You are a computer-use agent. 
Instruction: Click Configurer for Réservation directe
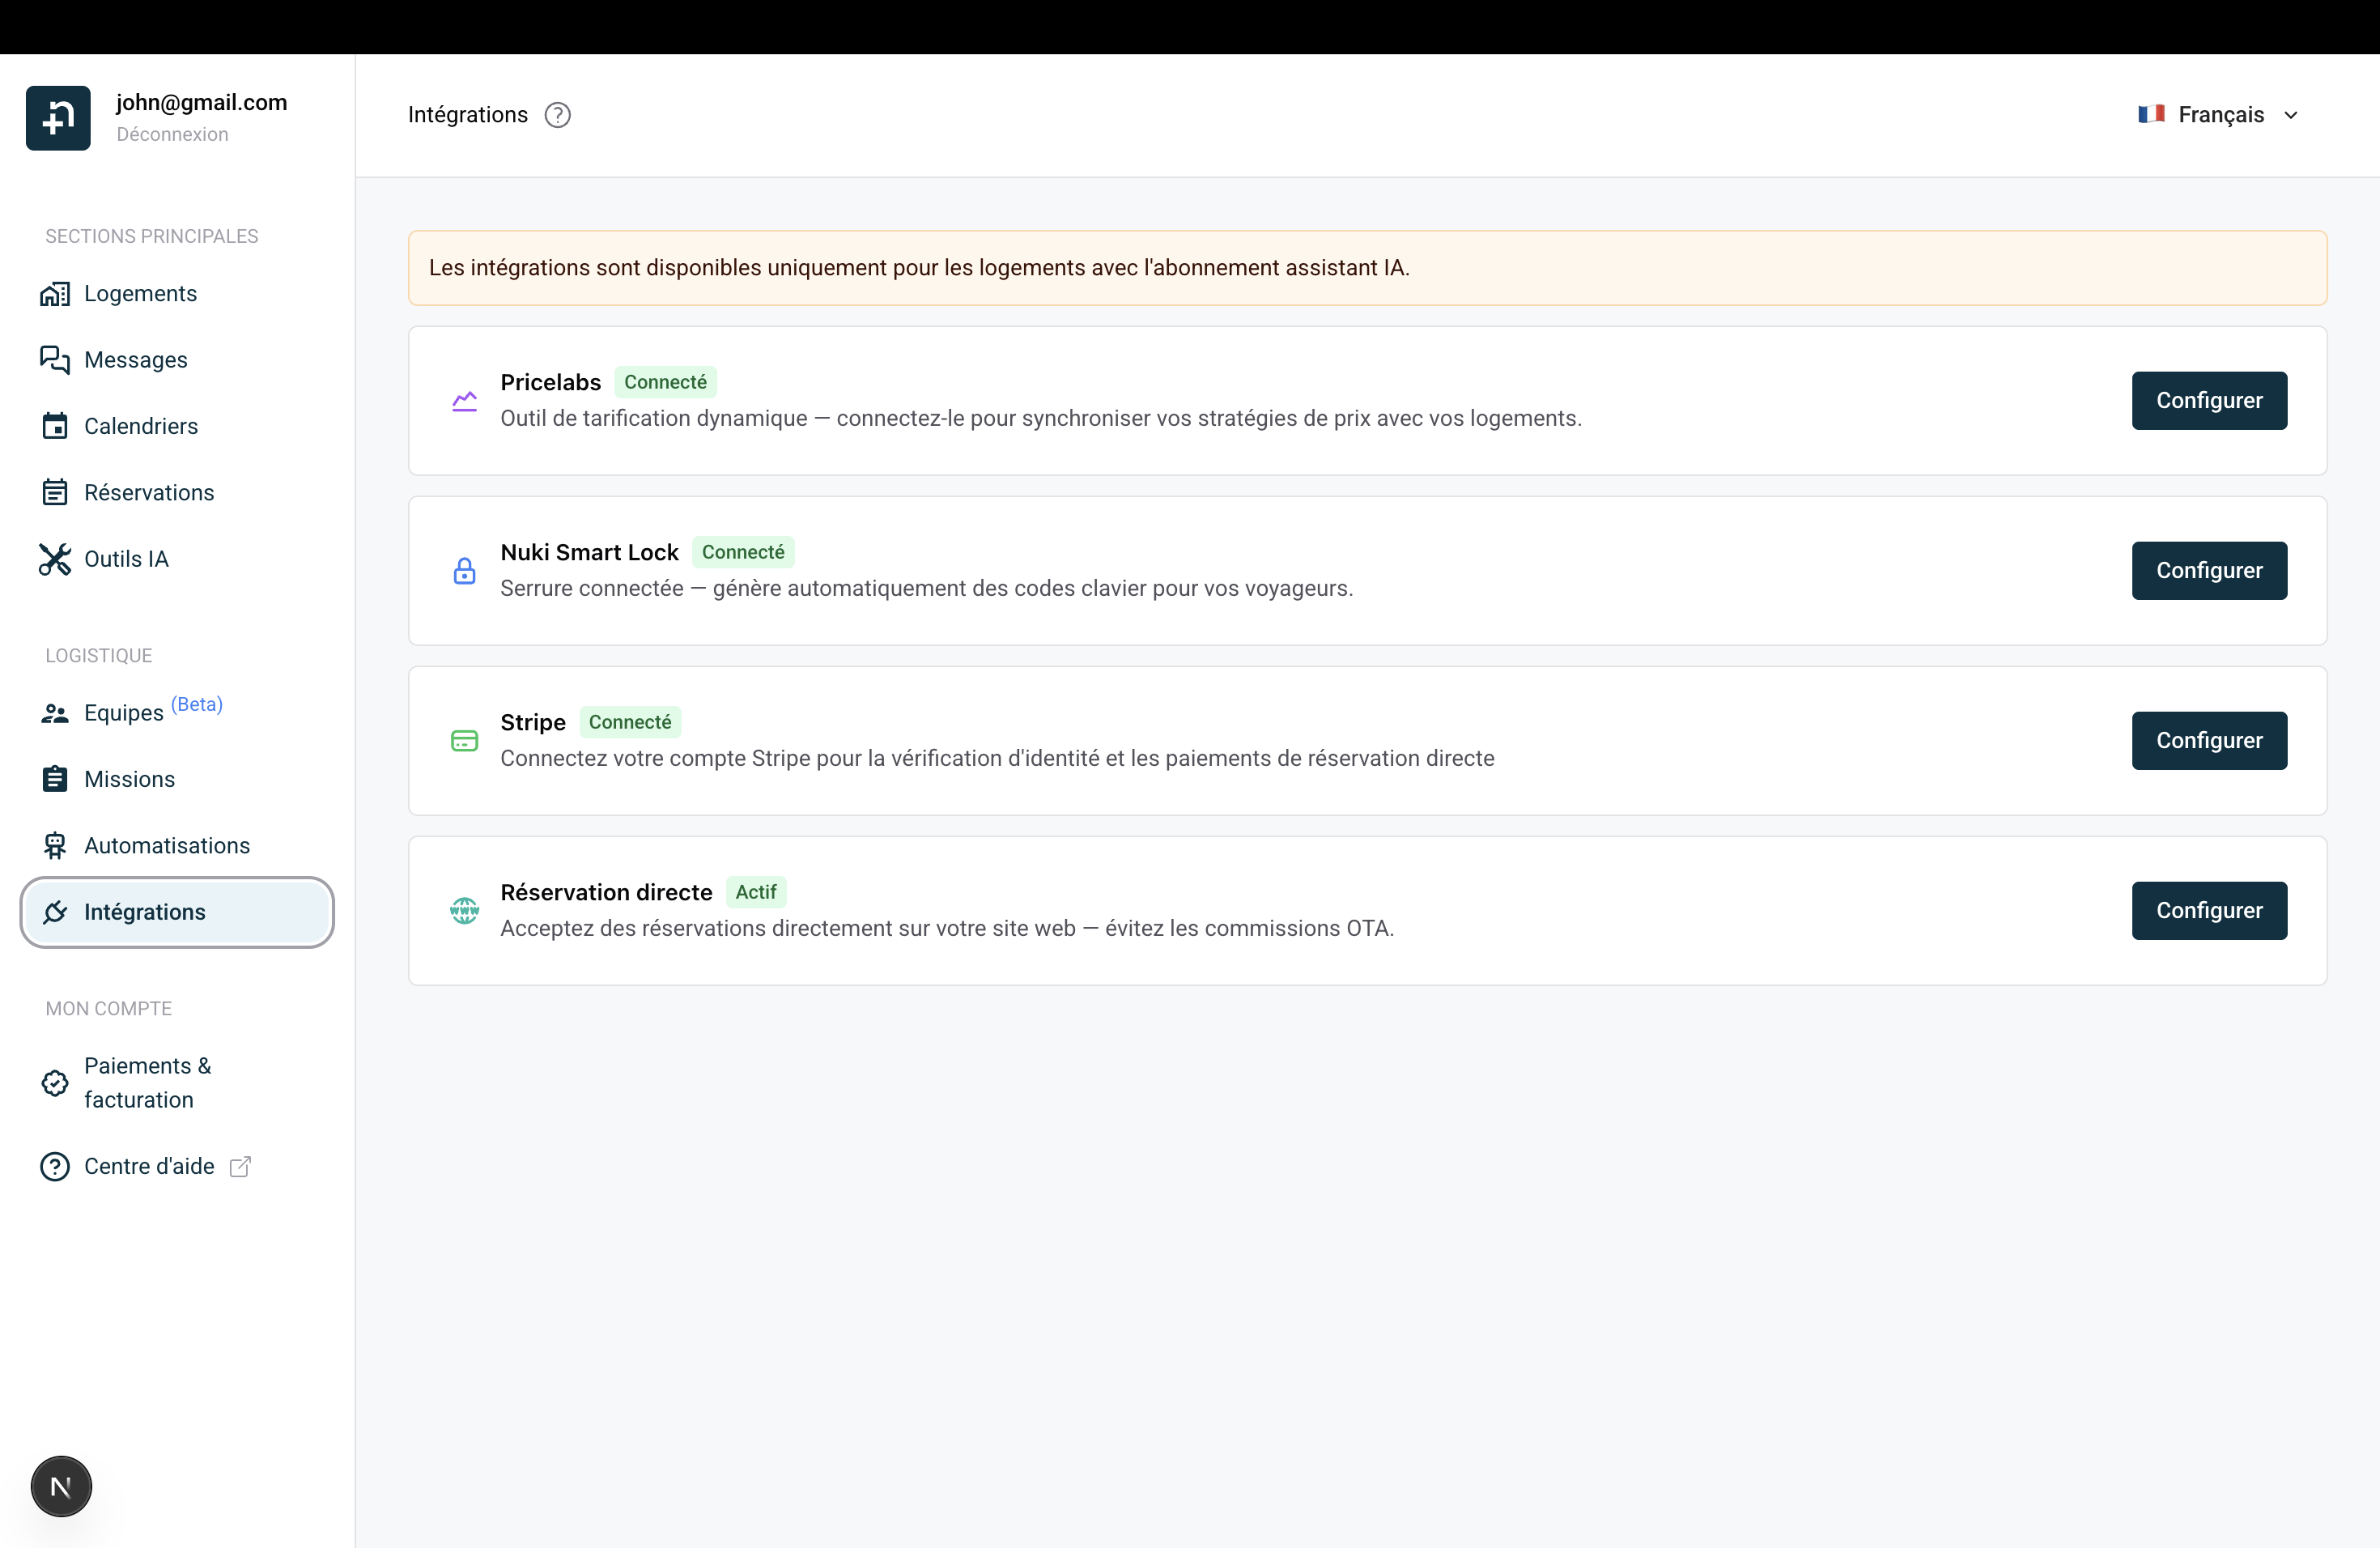click(2209, 911)
